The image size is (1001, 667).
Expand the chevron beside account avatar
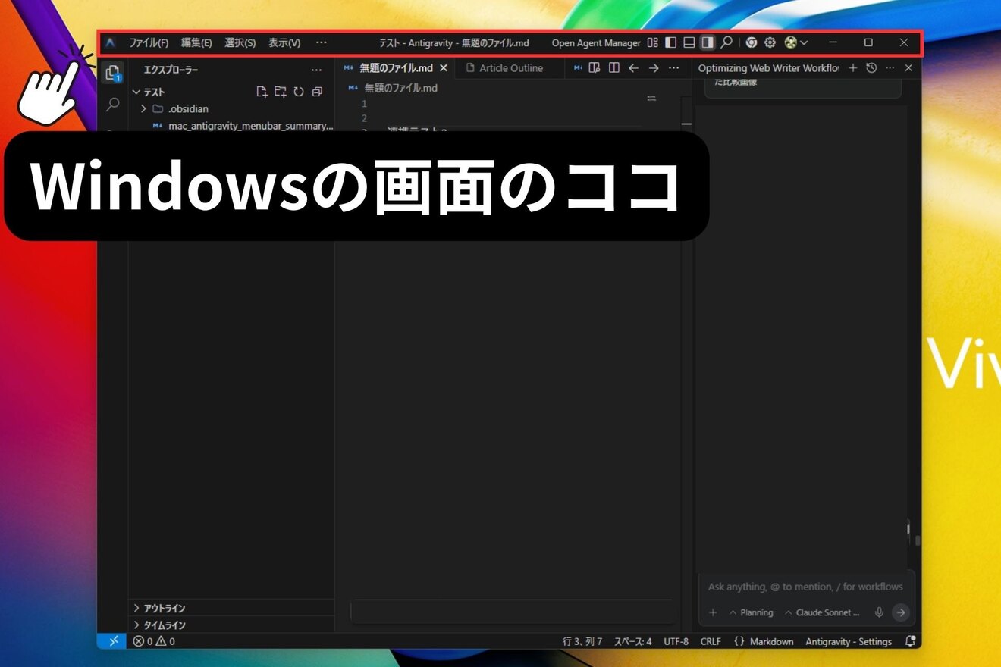tap(804, 43)
